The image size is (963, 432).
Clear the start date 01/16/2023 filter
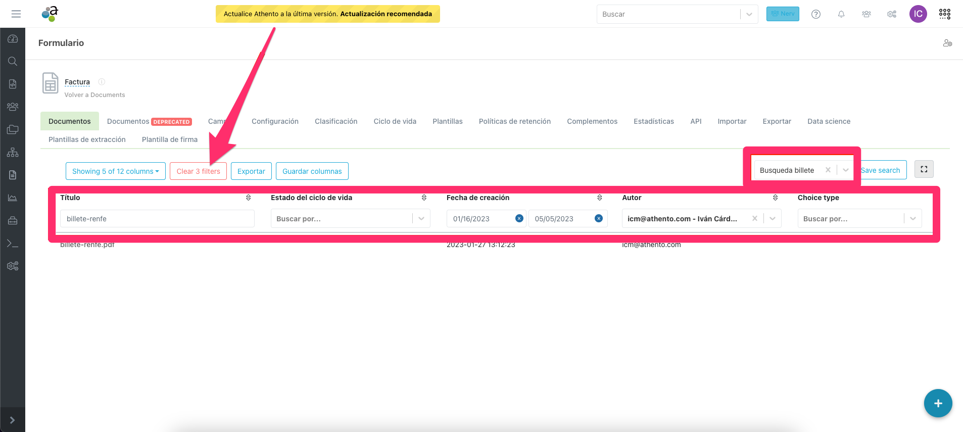click(519, 218)
